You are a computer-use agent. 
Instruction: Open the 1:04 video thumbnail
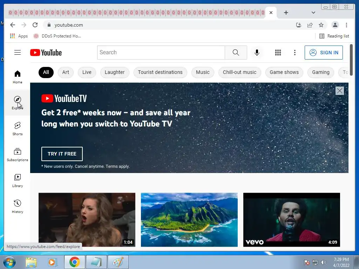coord(87,220)
